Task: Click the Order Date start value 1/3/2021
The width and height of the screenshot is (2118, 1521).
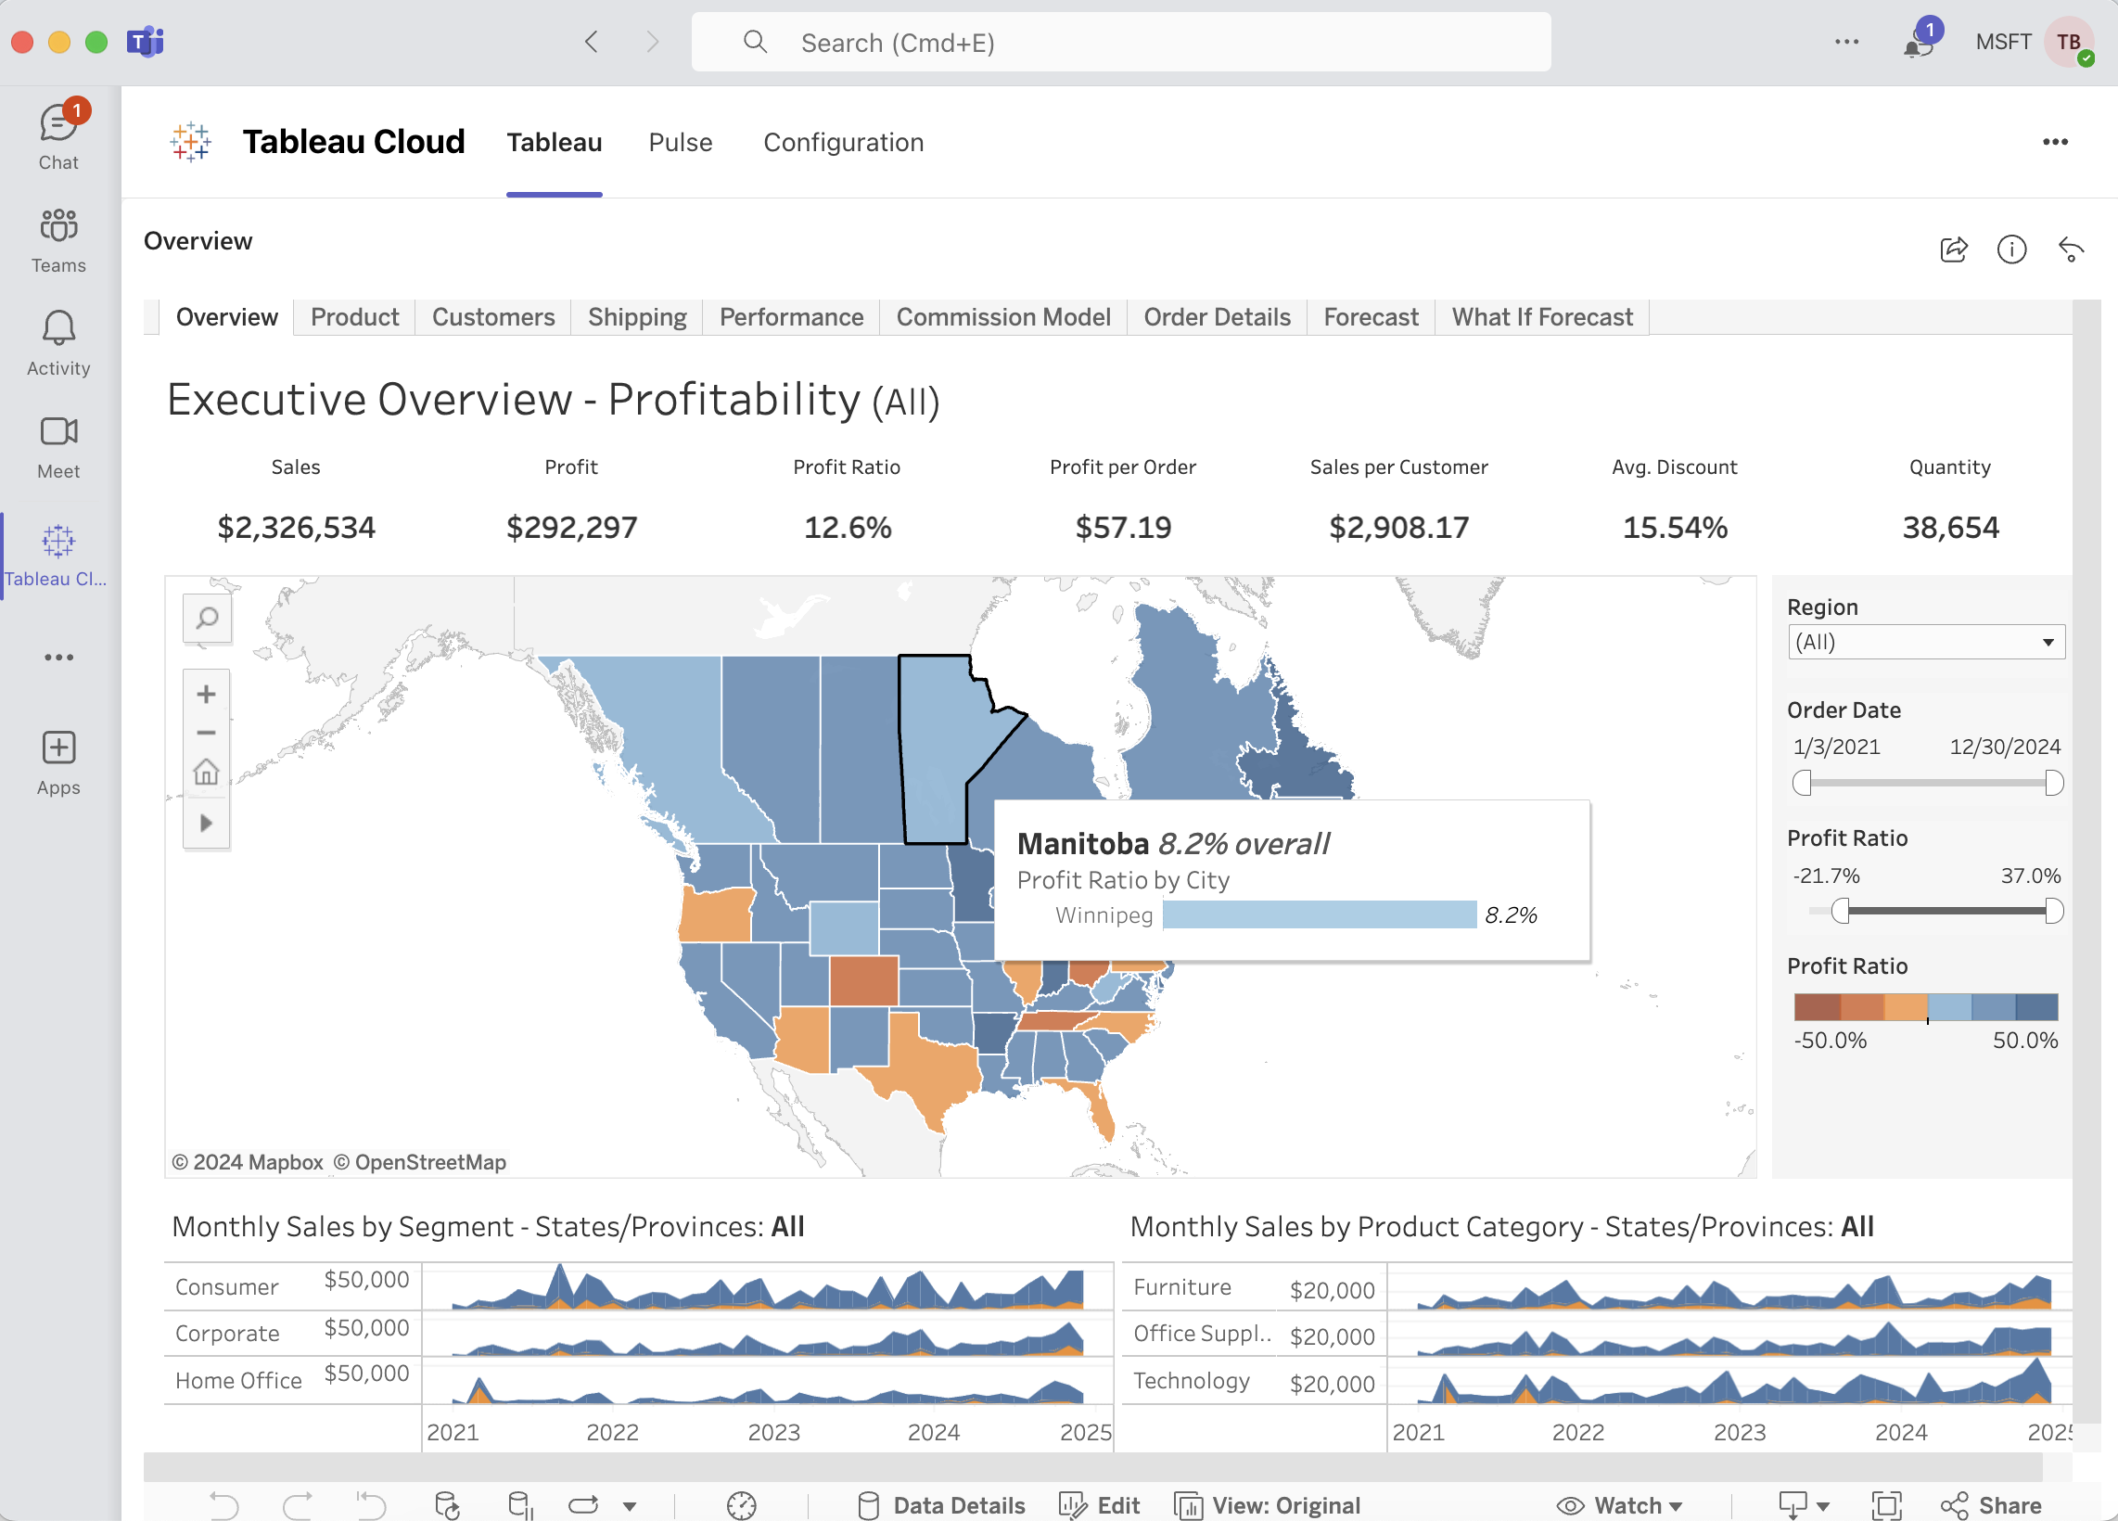Action: tap(1836, 747)
